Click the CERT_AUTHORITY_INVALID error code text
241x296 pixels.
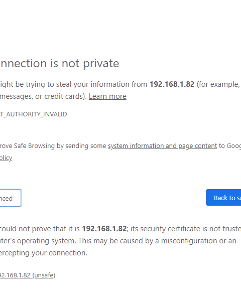click(x=34, y=114)
